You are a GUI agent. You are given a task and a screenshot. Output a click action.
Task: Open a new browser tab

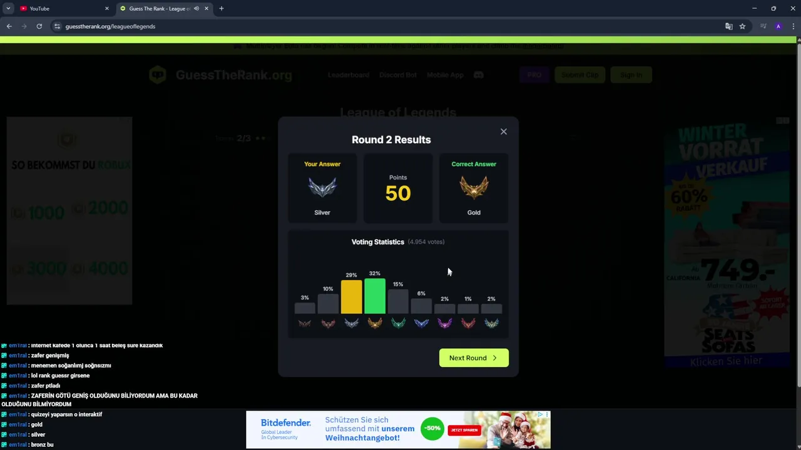coord(221,9)
